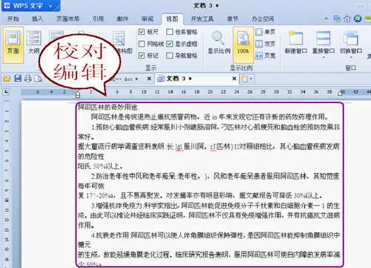The height and width of the screenshot is (268, 371).
Task: Click the printer icon
Action: tap(27, 79)
